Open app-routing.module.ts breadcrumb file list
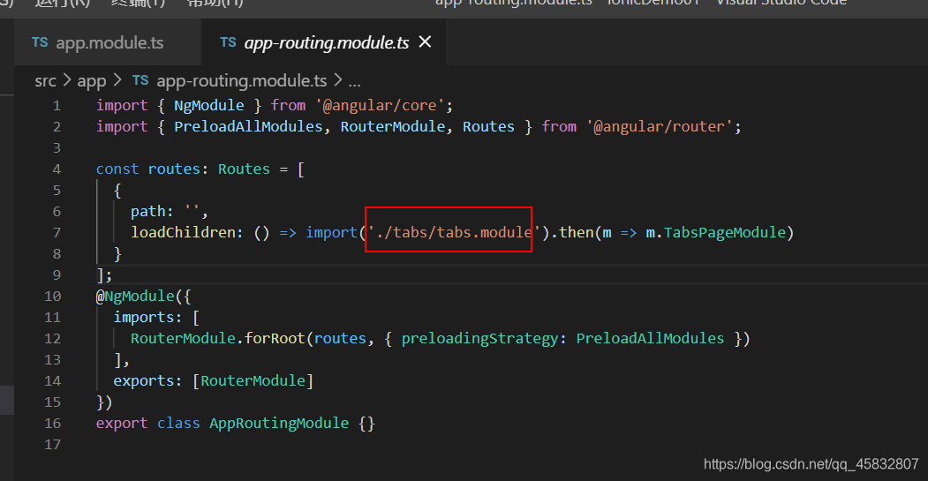The height and width of the screenshot is (481, 928). (x=241, y=80)
